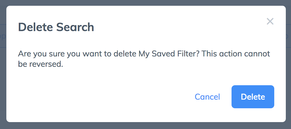Click the confirmation message text
Viewport: 291px width, 129px height.
coord(144,59)
